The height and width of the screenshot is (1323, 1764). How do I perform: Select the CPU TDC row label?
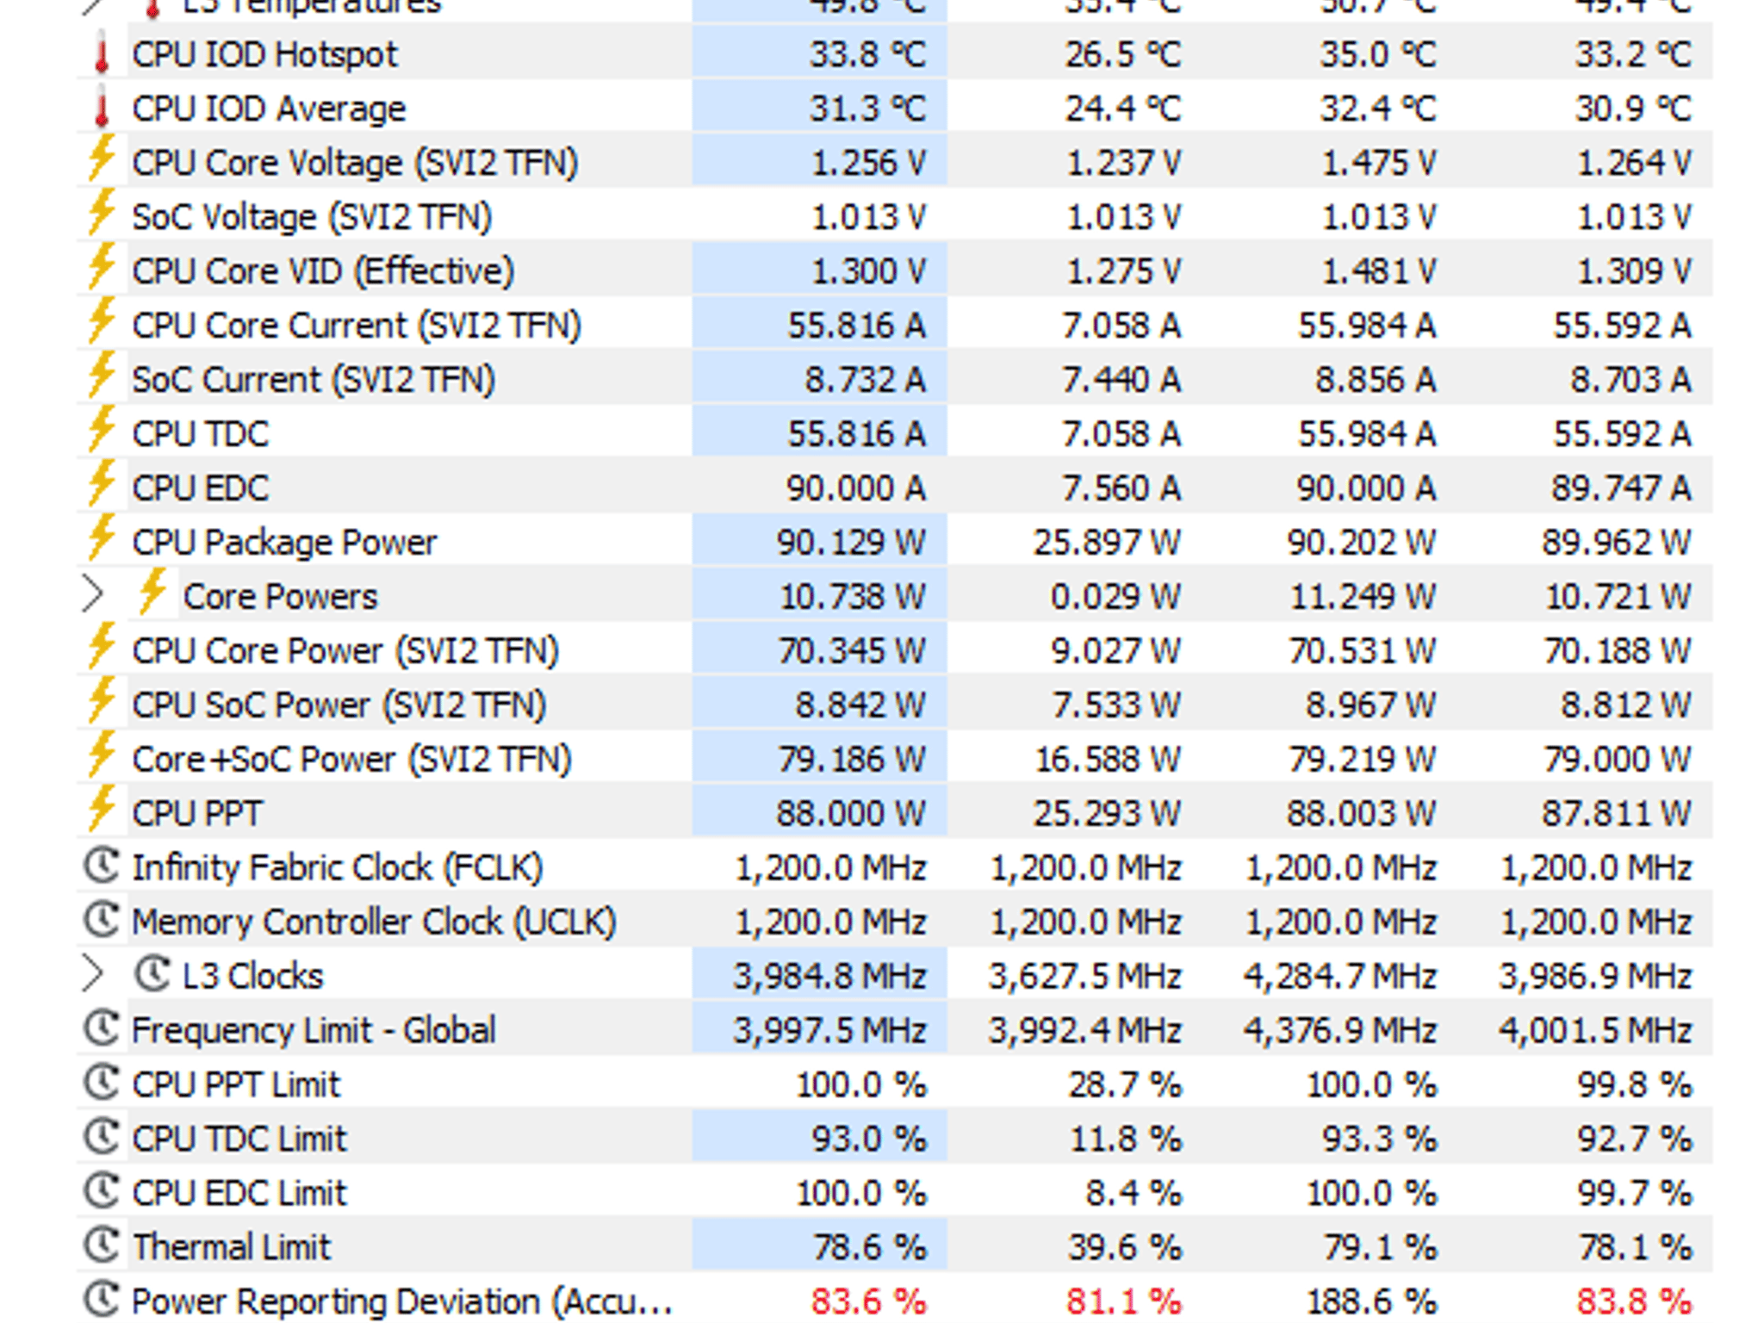tap(200, 434)
